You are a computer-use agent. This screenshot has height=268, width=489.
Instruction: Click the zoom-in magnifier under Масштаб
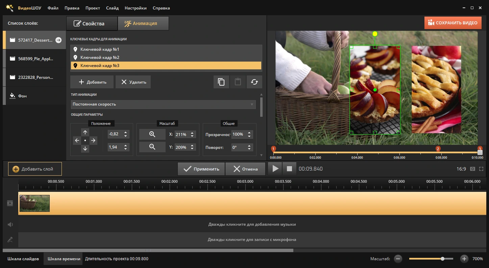click(152, 134)
